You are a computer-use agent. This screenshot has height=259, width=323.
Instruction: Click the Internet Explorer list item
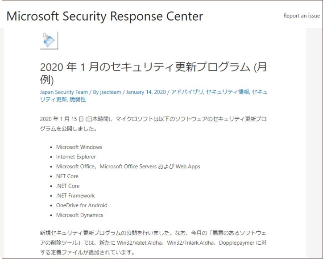pyautogui.click(x=76, y=157)
